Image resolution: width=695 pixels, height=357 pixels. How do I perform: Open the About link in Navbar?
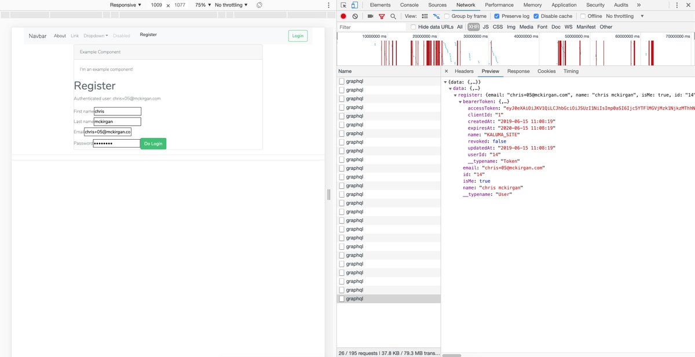[60, 35]
